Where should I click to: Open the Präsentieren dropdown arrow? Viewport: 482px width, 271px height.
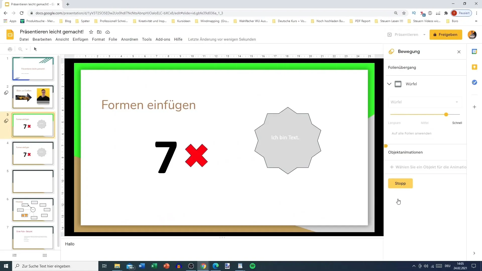tap(424, 35)
